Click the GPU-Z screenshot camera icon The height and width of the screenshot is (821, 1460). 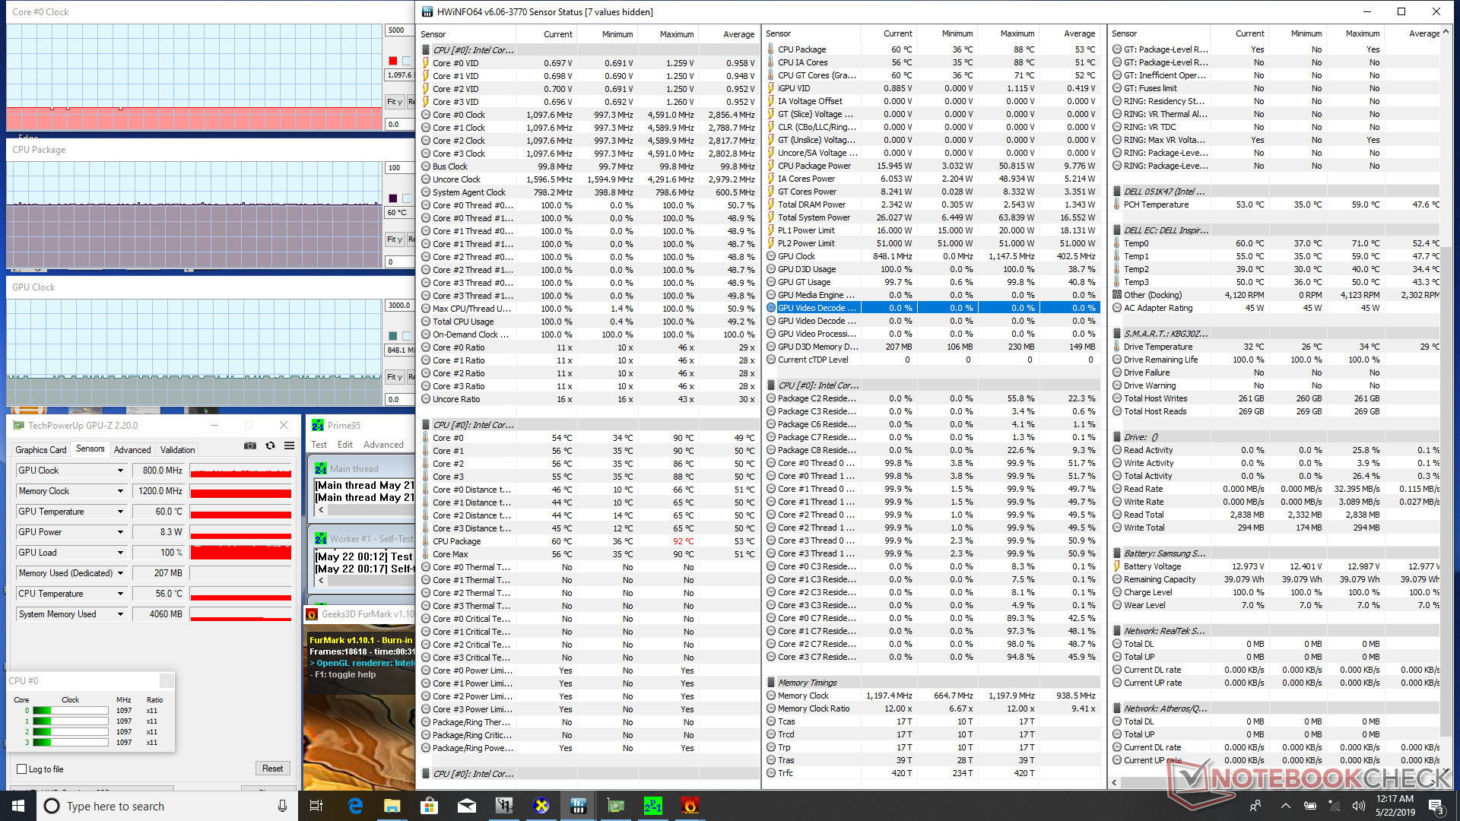coord(250,446)
